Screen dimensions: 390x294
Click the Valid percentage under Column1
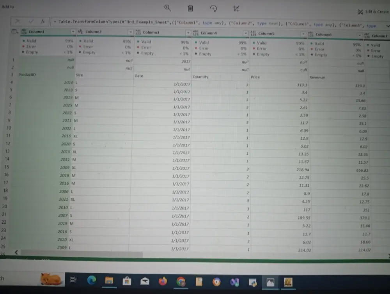(x=69, y=41)
